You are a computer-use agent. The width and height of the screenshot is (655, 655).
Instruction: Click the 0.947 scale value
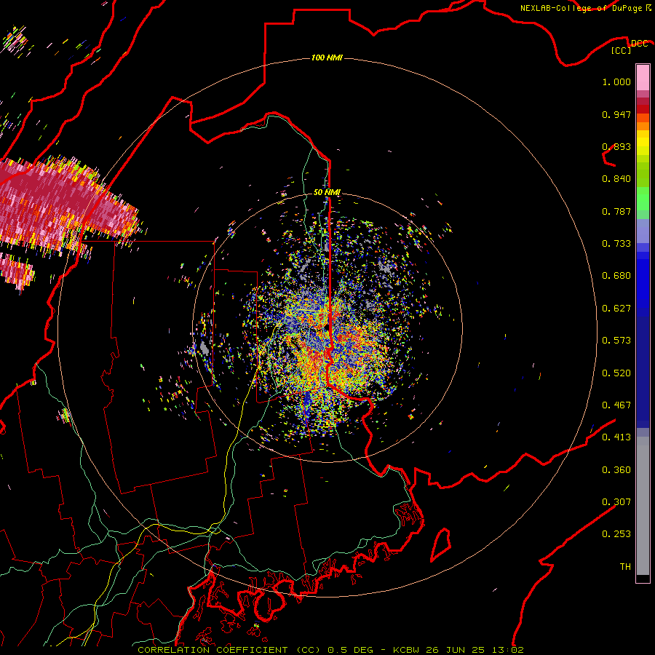pos(616,114)
